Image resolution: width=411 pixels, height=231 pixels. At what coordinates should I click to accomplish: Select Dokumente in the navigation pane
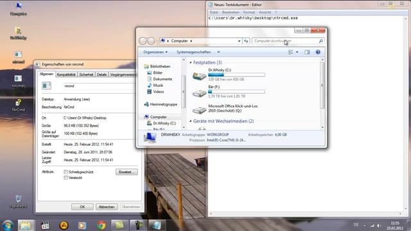tap(162, 79)
